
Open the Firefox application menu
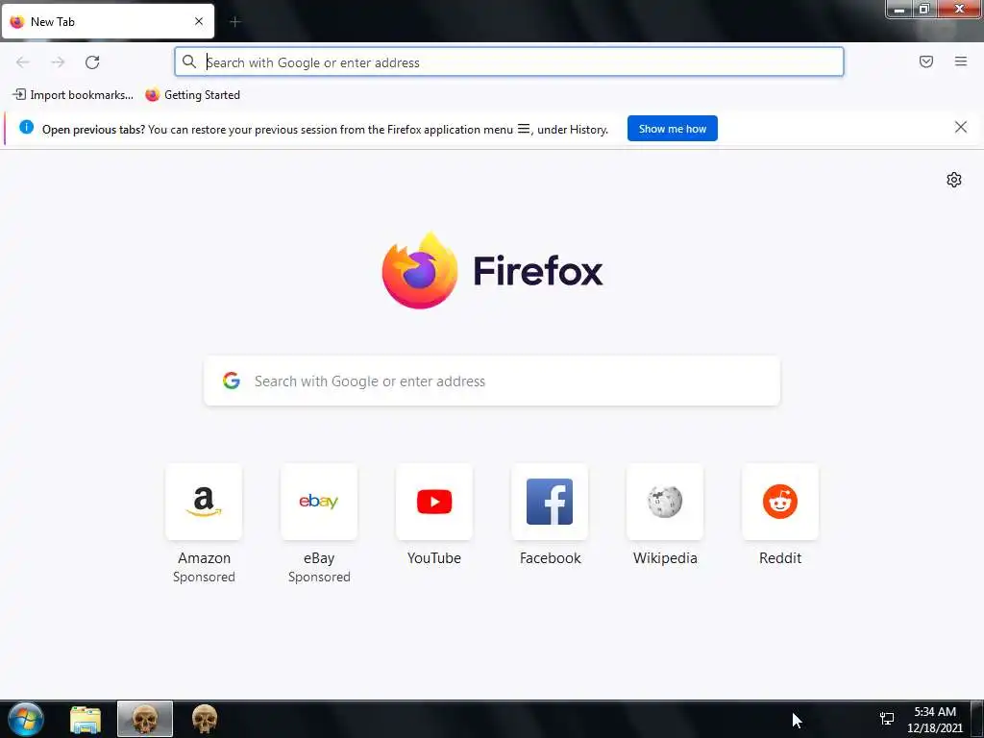pyautogui.click(x=961, y=61)
